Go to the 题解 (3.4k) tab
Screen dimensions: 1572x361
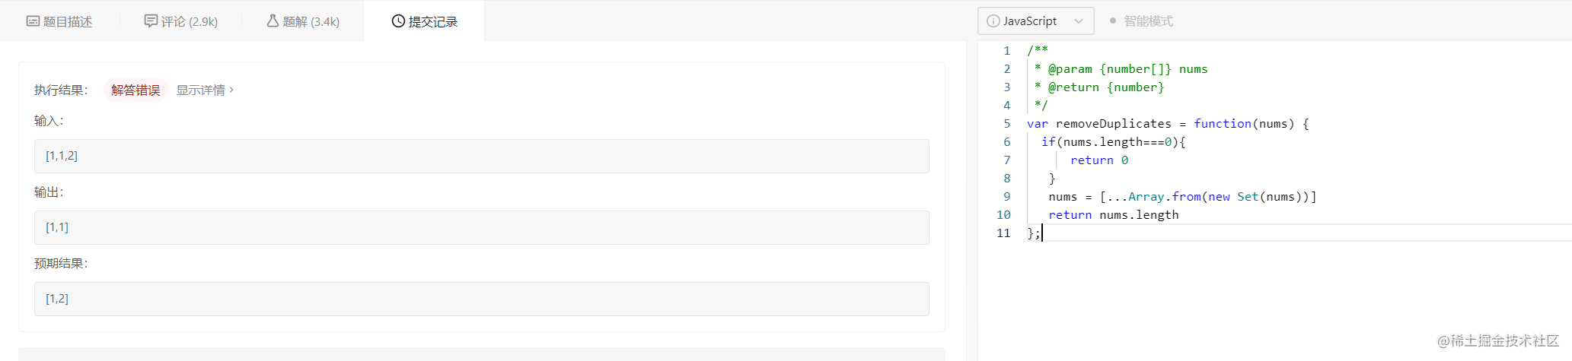point(303,21)
